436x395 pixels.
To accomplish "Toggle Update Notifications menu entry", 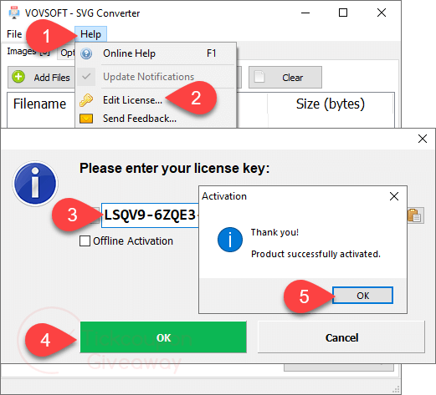I will 156,77.
